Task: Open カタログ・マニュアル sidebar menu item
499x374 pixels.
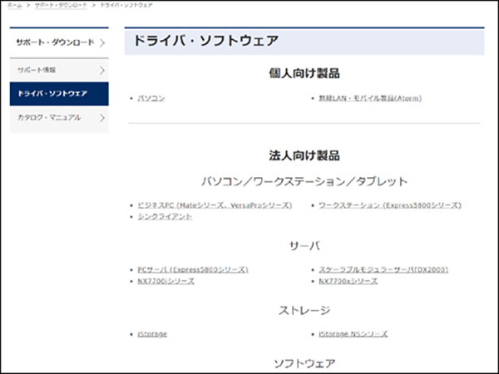Action: tap(49, 118)
